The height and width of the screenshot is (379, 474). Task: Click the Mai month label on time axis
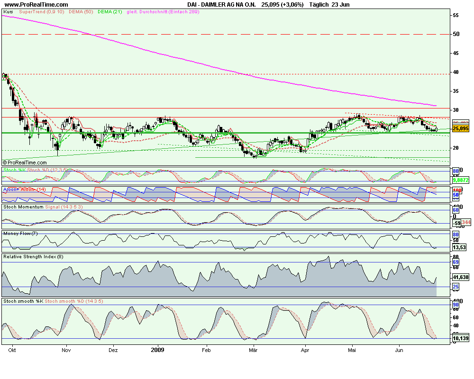coord(352,350)
